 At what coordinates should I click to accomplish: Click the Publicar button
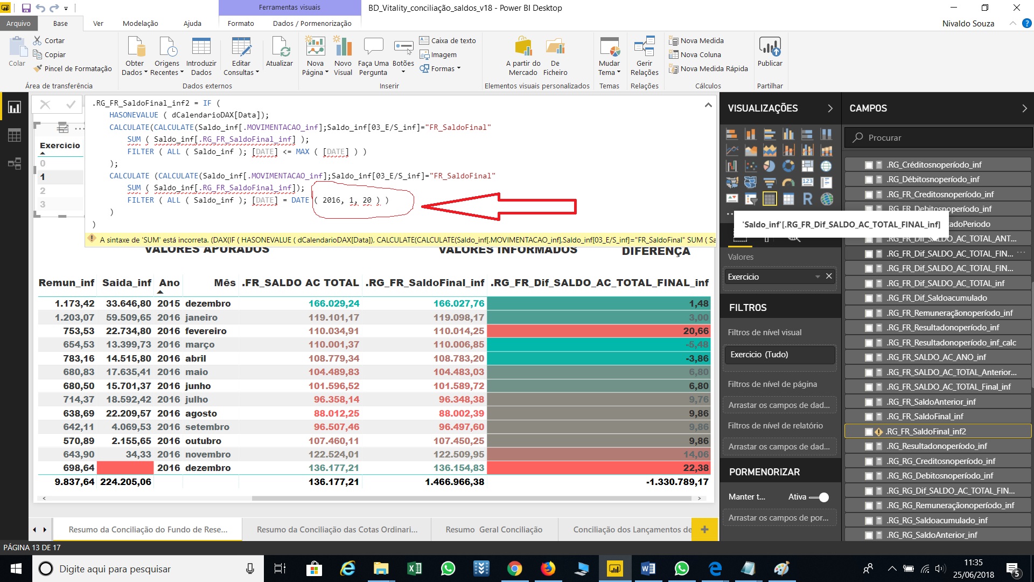[770, 52]
